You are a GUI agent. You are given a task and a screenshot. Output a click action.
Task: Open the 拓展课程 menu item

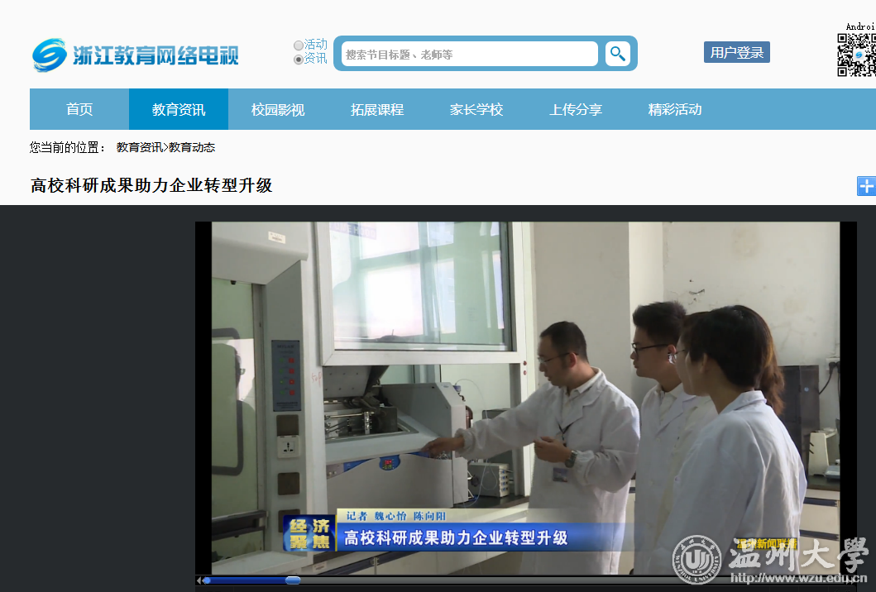pyautogui.click(x=377, y=109)
